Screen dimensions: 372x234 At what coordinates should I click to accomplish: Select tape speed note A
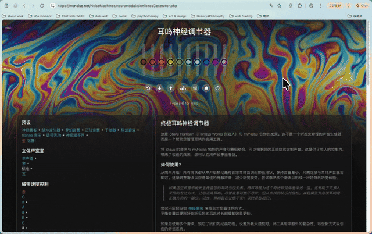(x=23, y=207)
